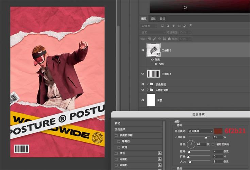This screenshot has width=250, height=170.
Task: Click shadow opacity field showing 81
Action: pos(218,137)
